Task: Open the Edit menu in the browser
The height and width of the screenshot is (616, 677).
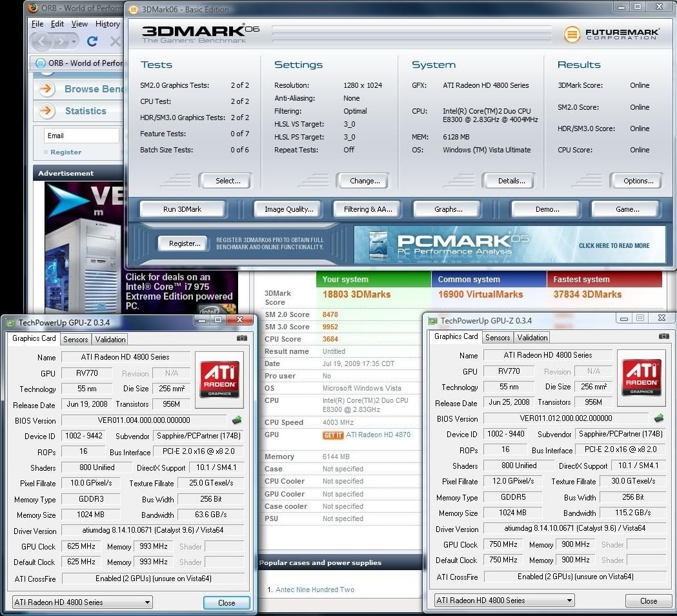Action: point(57,24)
